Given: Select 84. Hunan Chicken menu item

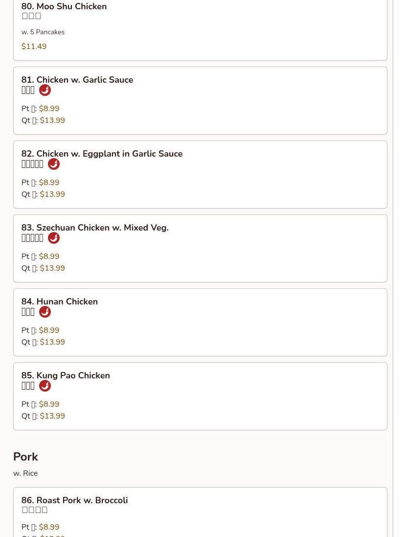Looking at the screenshot, I should 60,302.
